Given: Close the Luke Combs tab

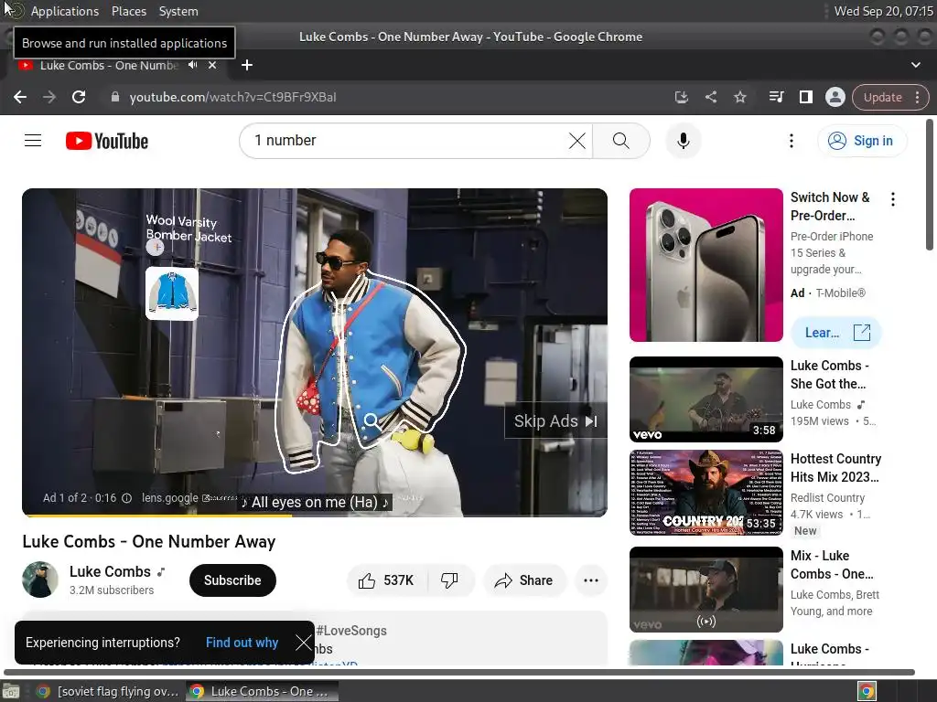Looking at the screenshot, I should pos(212,65).
